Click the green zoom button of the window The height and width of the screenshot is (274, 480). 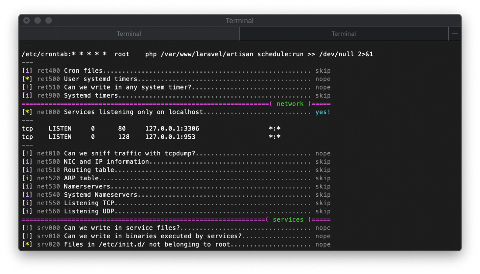coord(48,21)
